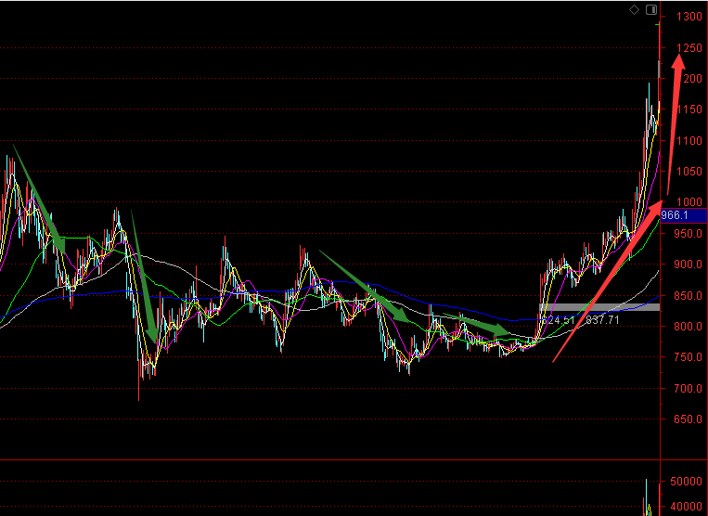Click the 40000 volume axis label
708x516 pixels.
point(686,507)
